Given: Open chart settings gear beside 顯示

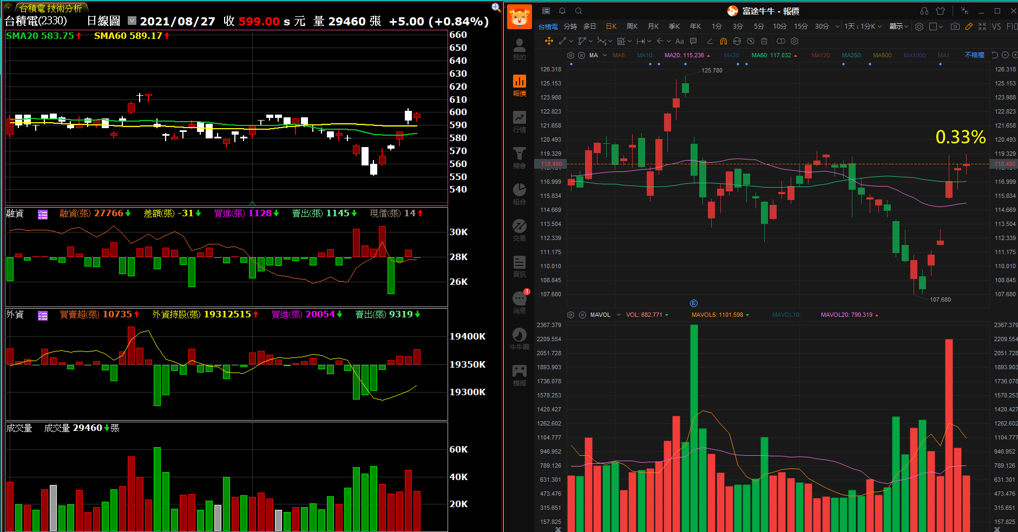Looking at the screenshot, I should tap(919, 26).
